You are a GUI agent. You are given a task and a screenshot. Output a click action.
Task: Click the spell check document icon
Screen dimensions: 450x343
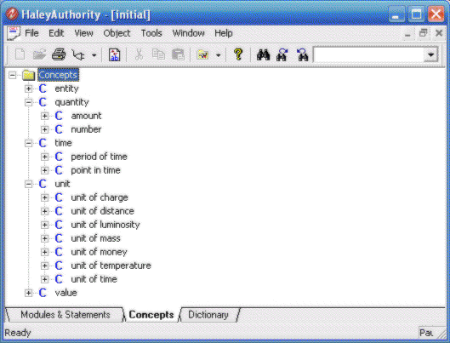pos(115,54)
